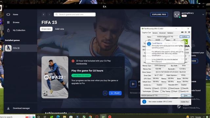Click GPU-Z screenshot camera icon
Image resolution: width=210 pixels, height=118 pixels.
coord(182,32)
